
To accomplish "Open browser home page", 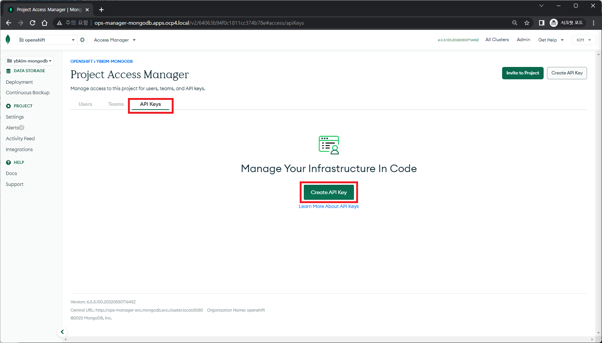I will tap(45, 23).
